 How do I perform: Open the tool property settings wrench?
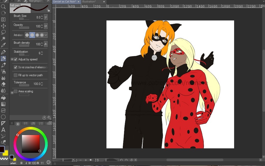(49, 118)
